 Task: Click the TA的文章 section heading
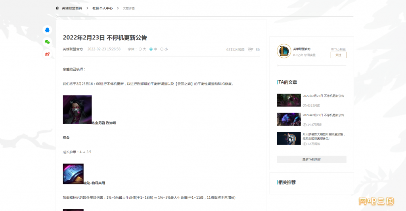(287, 82)
